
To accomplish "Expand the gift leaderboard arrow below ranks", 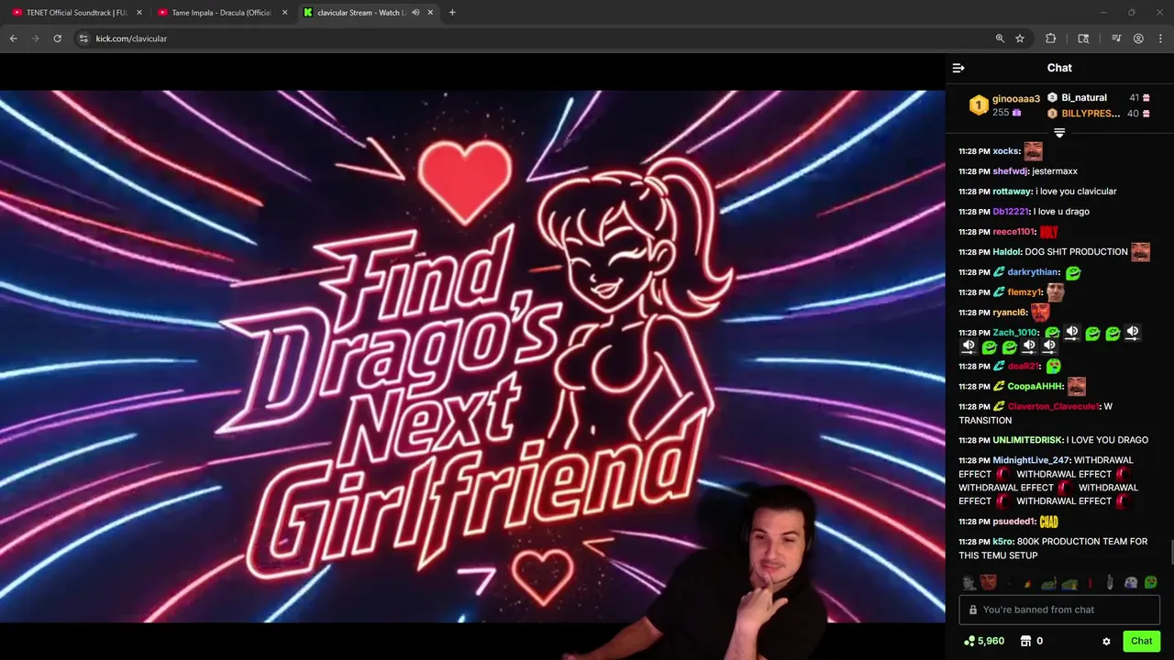I will pyautogui.click(x=1059, y=133).
